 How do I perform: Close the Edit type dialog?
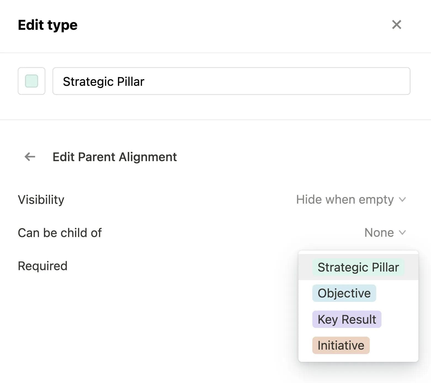(x=397, y=25)
